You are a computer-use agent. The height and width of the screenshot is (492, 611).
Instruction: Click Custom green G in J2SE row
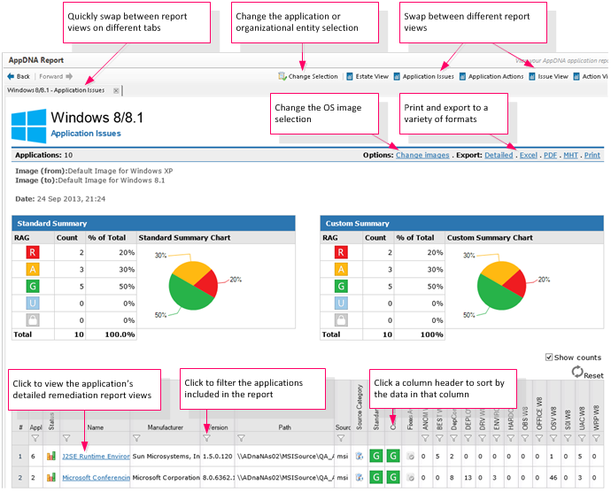[x=393, y=456]
